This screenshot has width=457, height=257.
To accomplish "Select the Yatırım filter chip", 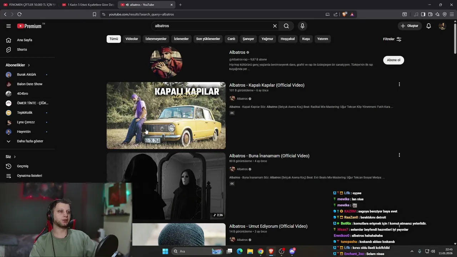I will click(x=323, y=39).
